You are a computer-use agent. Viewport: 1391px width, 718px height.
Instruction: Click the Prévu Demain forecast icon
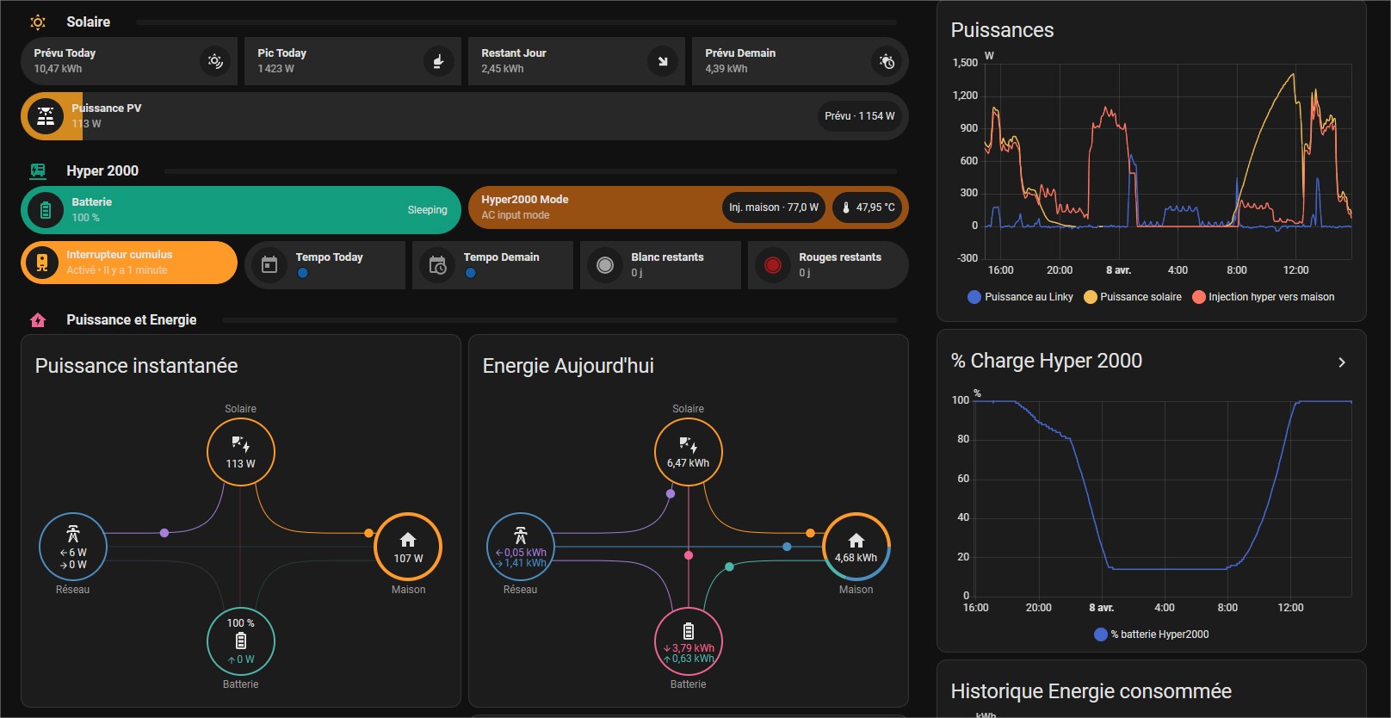[x=887, y=61]
